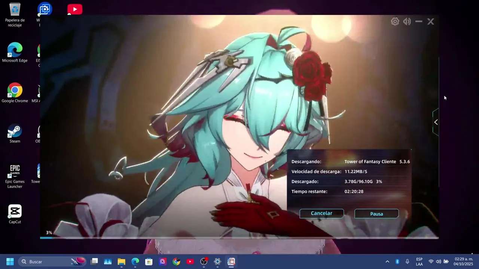
Task: Select the blue gear-camera desktop icon
Action: (x=45, y=9)
